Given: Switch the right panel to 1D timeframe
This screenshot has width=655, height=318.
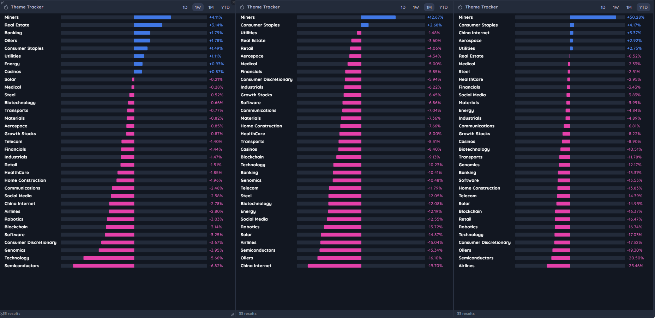Looking at the screenshot, I should 603,7.
